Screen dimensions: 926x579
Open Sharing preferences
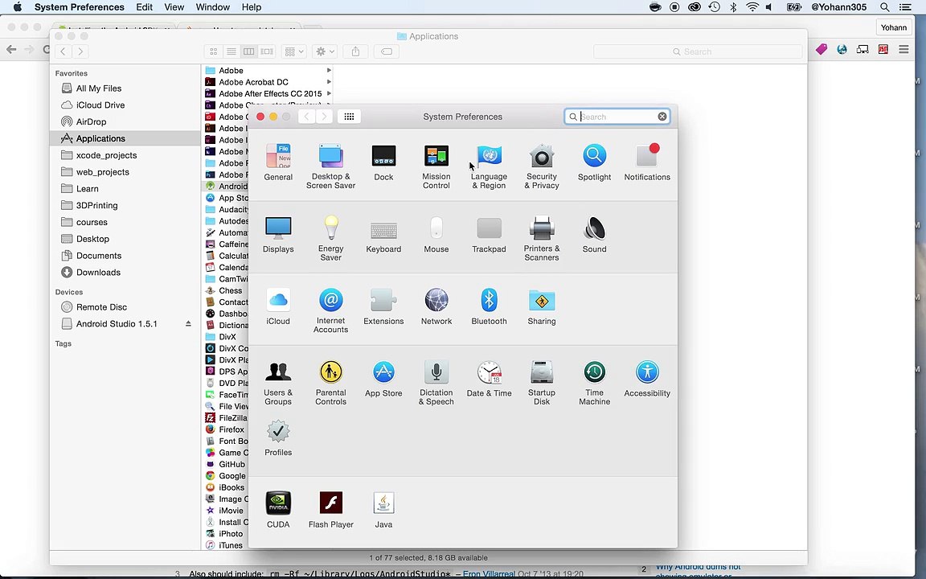click(542, 306)
